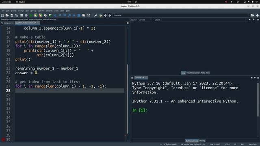Image resolution: width=260 pixels, height=146 pixels.
Task: Click the File switcher list icon
Action: pyautogui.click(x=22, y=15)
